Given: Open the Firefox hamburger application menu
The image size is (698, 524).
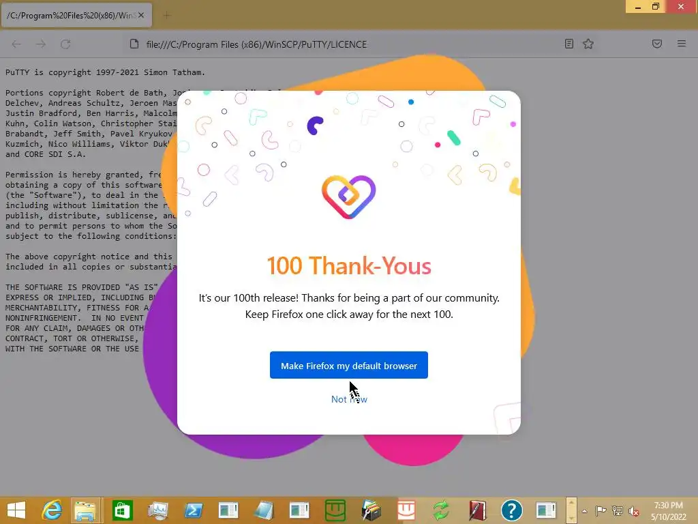Looking at the screenshot, I should click(682, 44).
